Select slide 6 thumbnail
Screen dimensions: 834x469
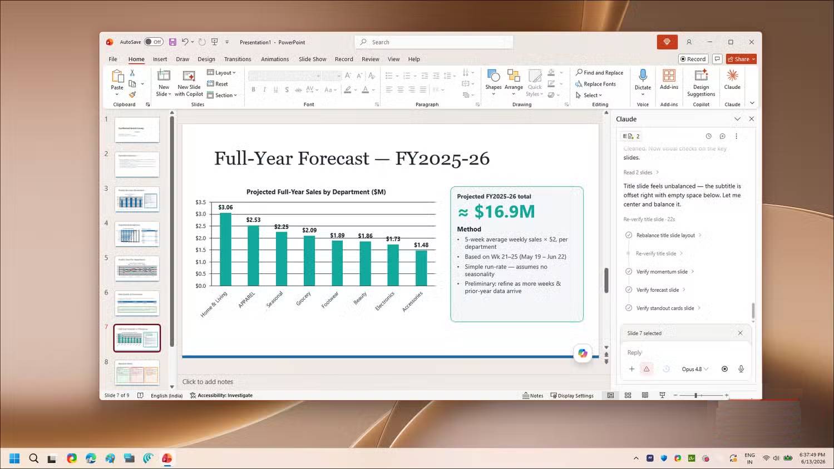(x=137, y=303)
